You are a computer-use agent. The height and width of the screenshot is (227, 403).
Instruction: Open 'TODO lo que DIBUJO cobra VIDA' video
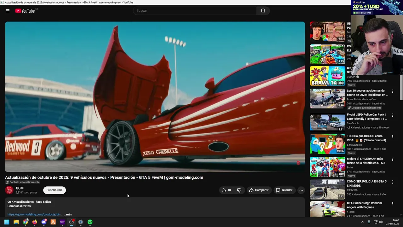tap(366, 138)
